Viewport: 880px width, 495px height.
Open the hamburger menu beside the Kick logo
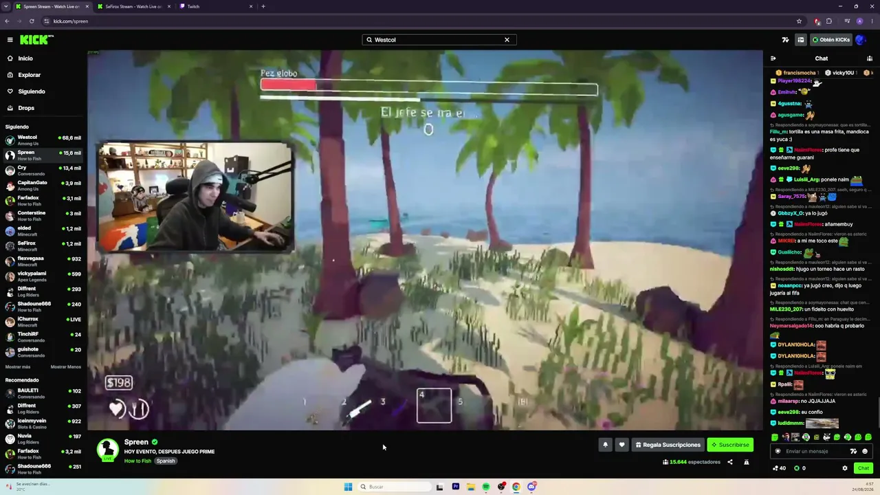coord(10,40)
